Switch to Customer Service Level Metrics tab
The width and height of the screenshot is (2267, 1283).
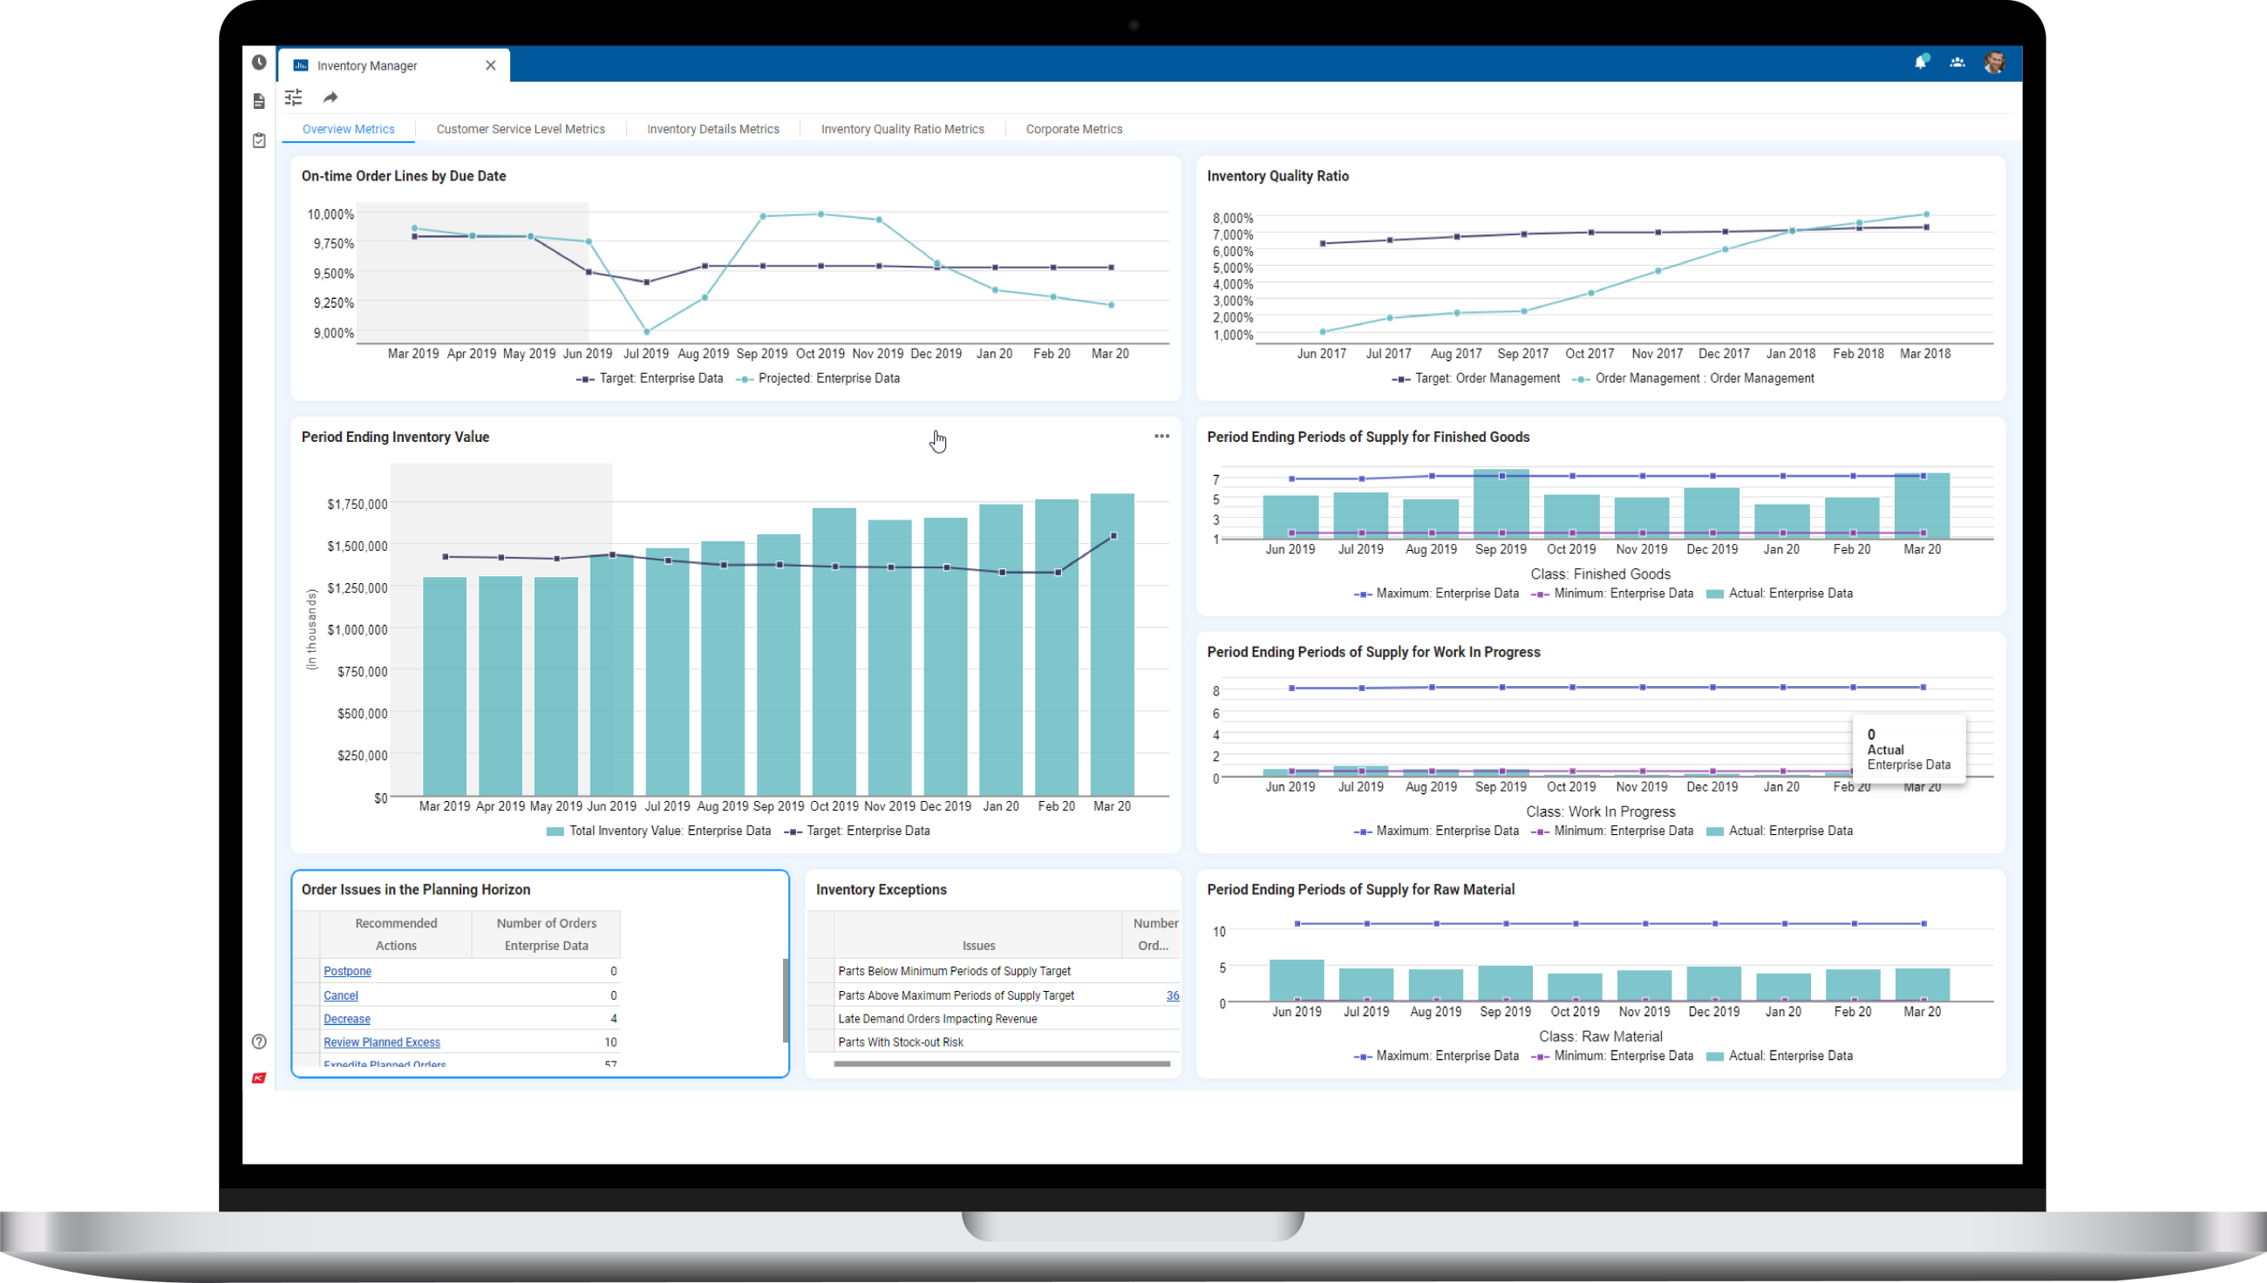click(520, 130)
